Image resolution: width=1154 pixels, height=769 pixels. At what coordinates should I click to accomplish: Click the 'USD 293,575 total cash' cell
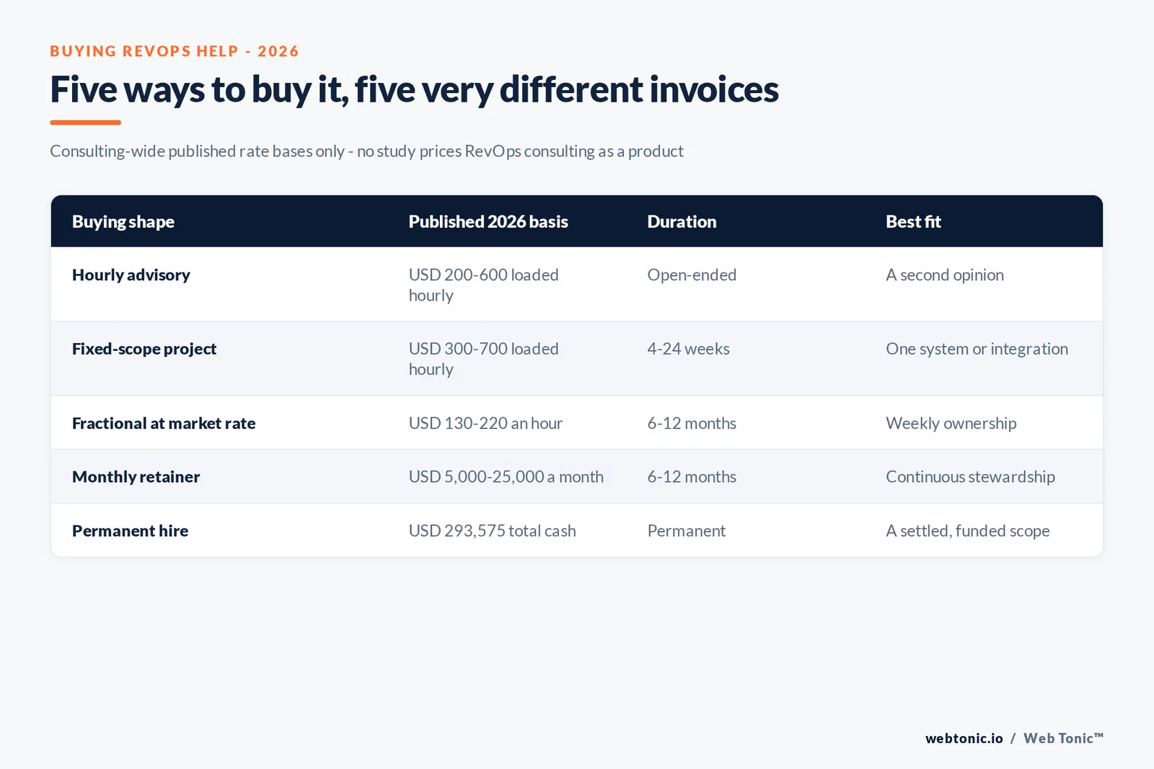point(493,531)
